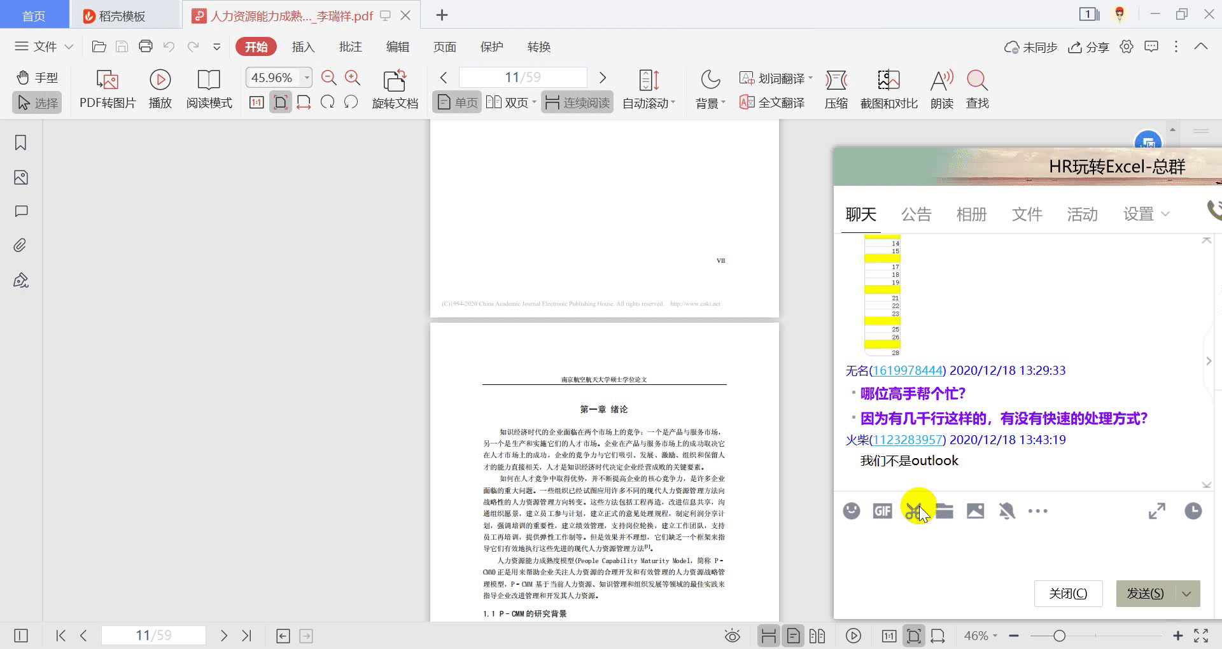
Task: Adjust the bottom zoom slider
Action: (x=1059, y=636)
